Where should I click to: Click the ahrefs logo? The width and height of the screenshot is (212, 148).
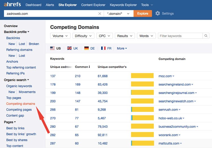12,4
